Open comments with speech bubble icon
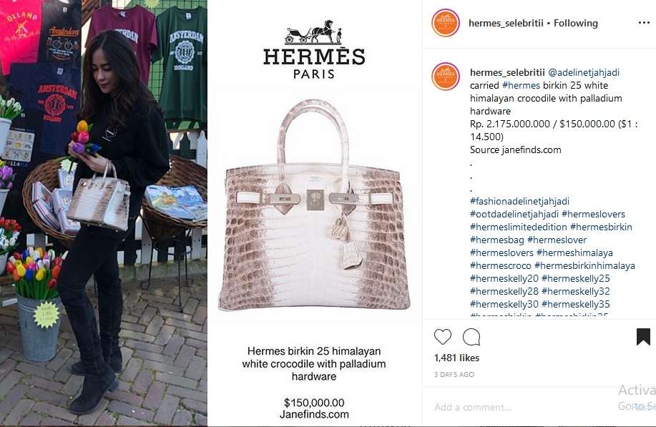This screenshot has width=656, height=427. (471, 337)
